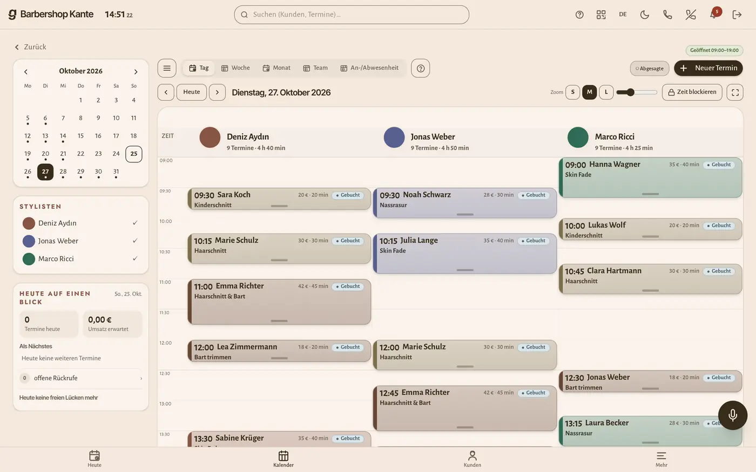The height and width of the screenshot is (472, 756).
Task: Switch to Woche view tab
Action: [235, 68]
